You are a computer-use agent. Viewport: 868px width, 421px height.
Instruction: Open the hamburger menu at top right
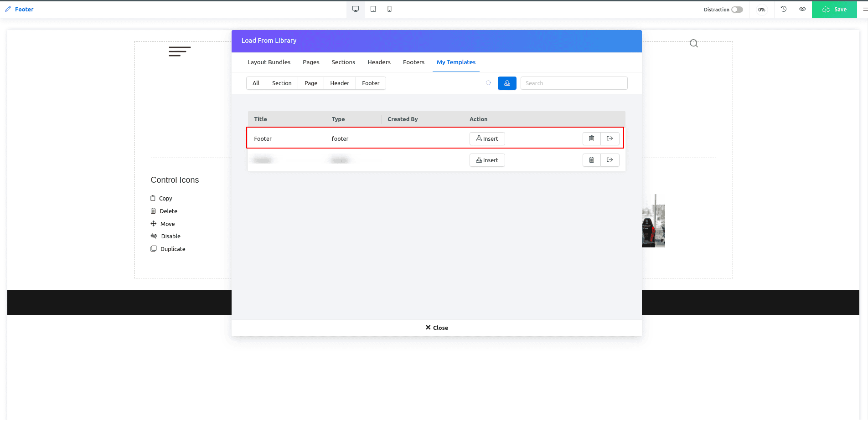[x=864, y=9]
